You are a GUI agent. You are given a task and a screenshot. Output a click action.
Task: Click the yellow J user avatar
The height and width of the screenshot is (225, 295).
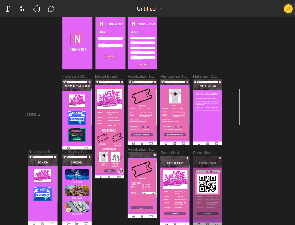(x=288, y=9)
